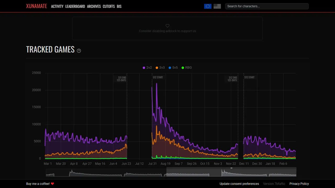Screen dimensions: 335x188
Task: Hide the 3v3 data series
Action: 160,67
